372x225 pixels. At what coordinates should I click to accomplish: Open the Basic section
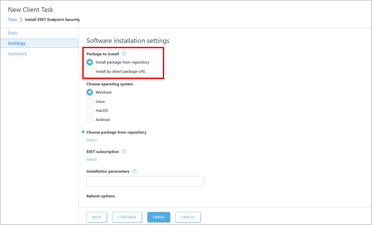click(x=13, y=33)
